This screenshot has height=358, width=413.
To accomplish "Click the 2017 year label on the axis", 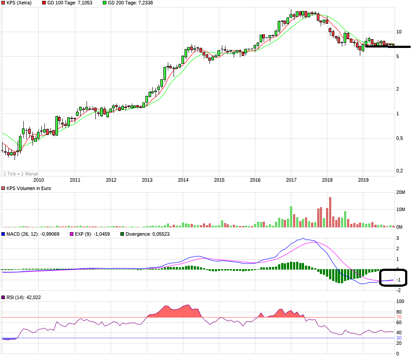I will point(291,180).
